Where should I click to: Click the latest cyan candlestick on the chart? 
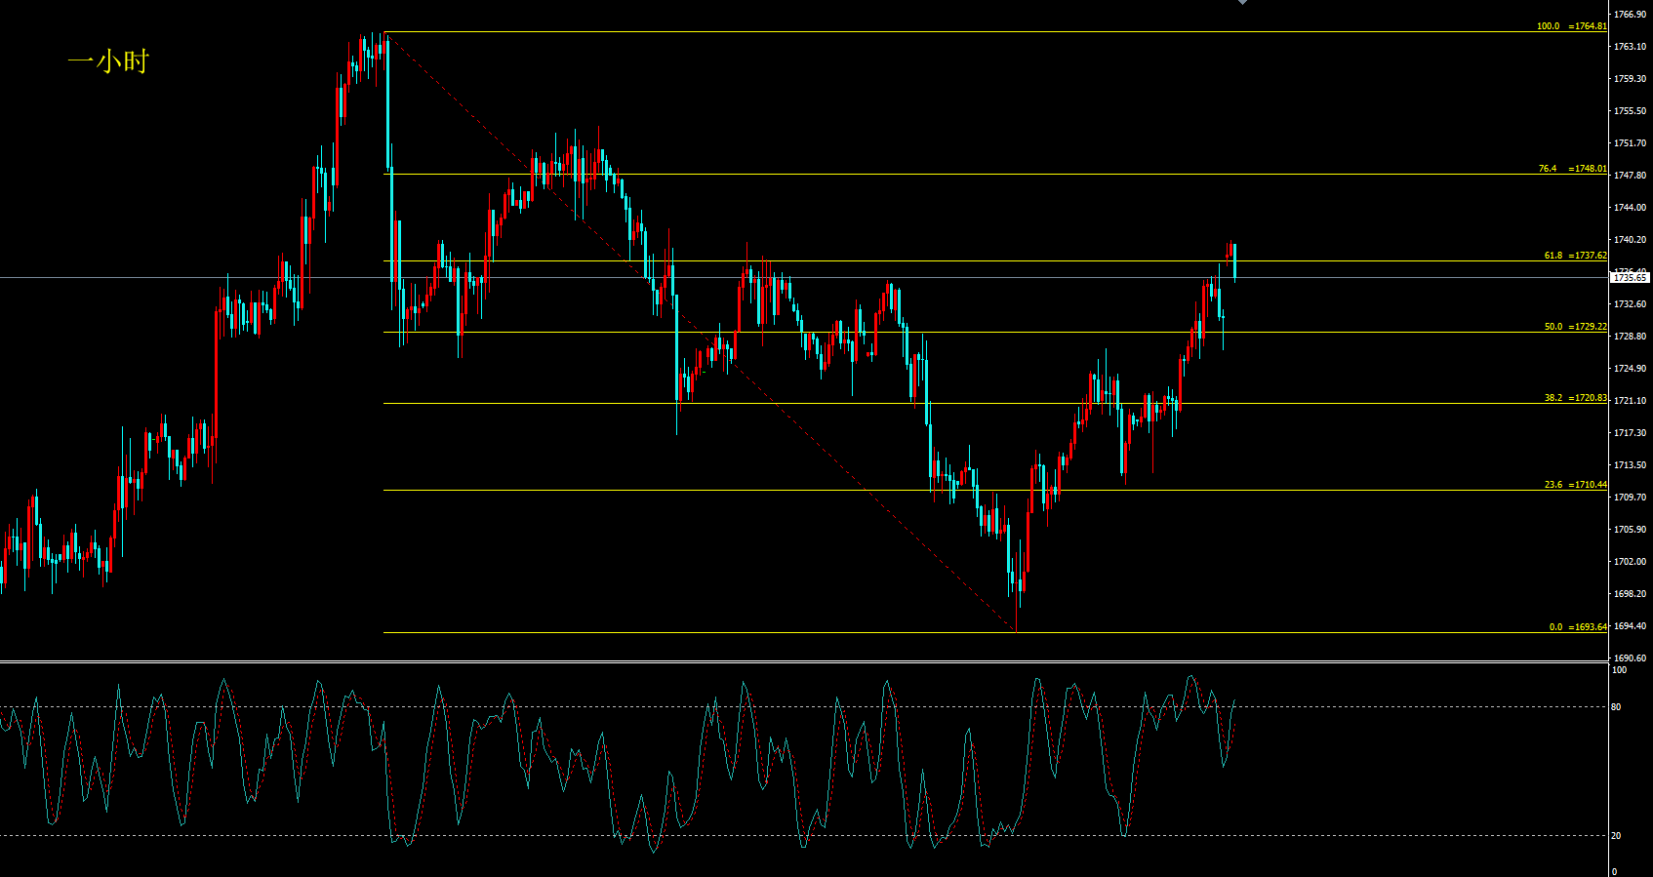[1235, 263]
